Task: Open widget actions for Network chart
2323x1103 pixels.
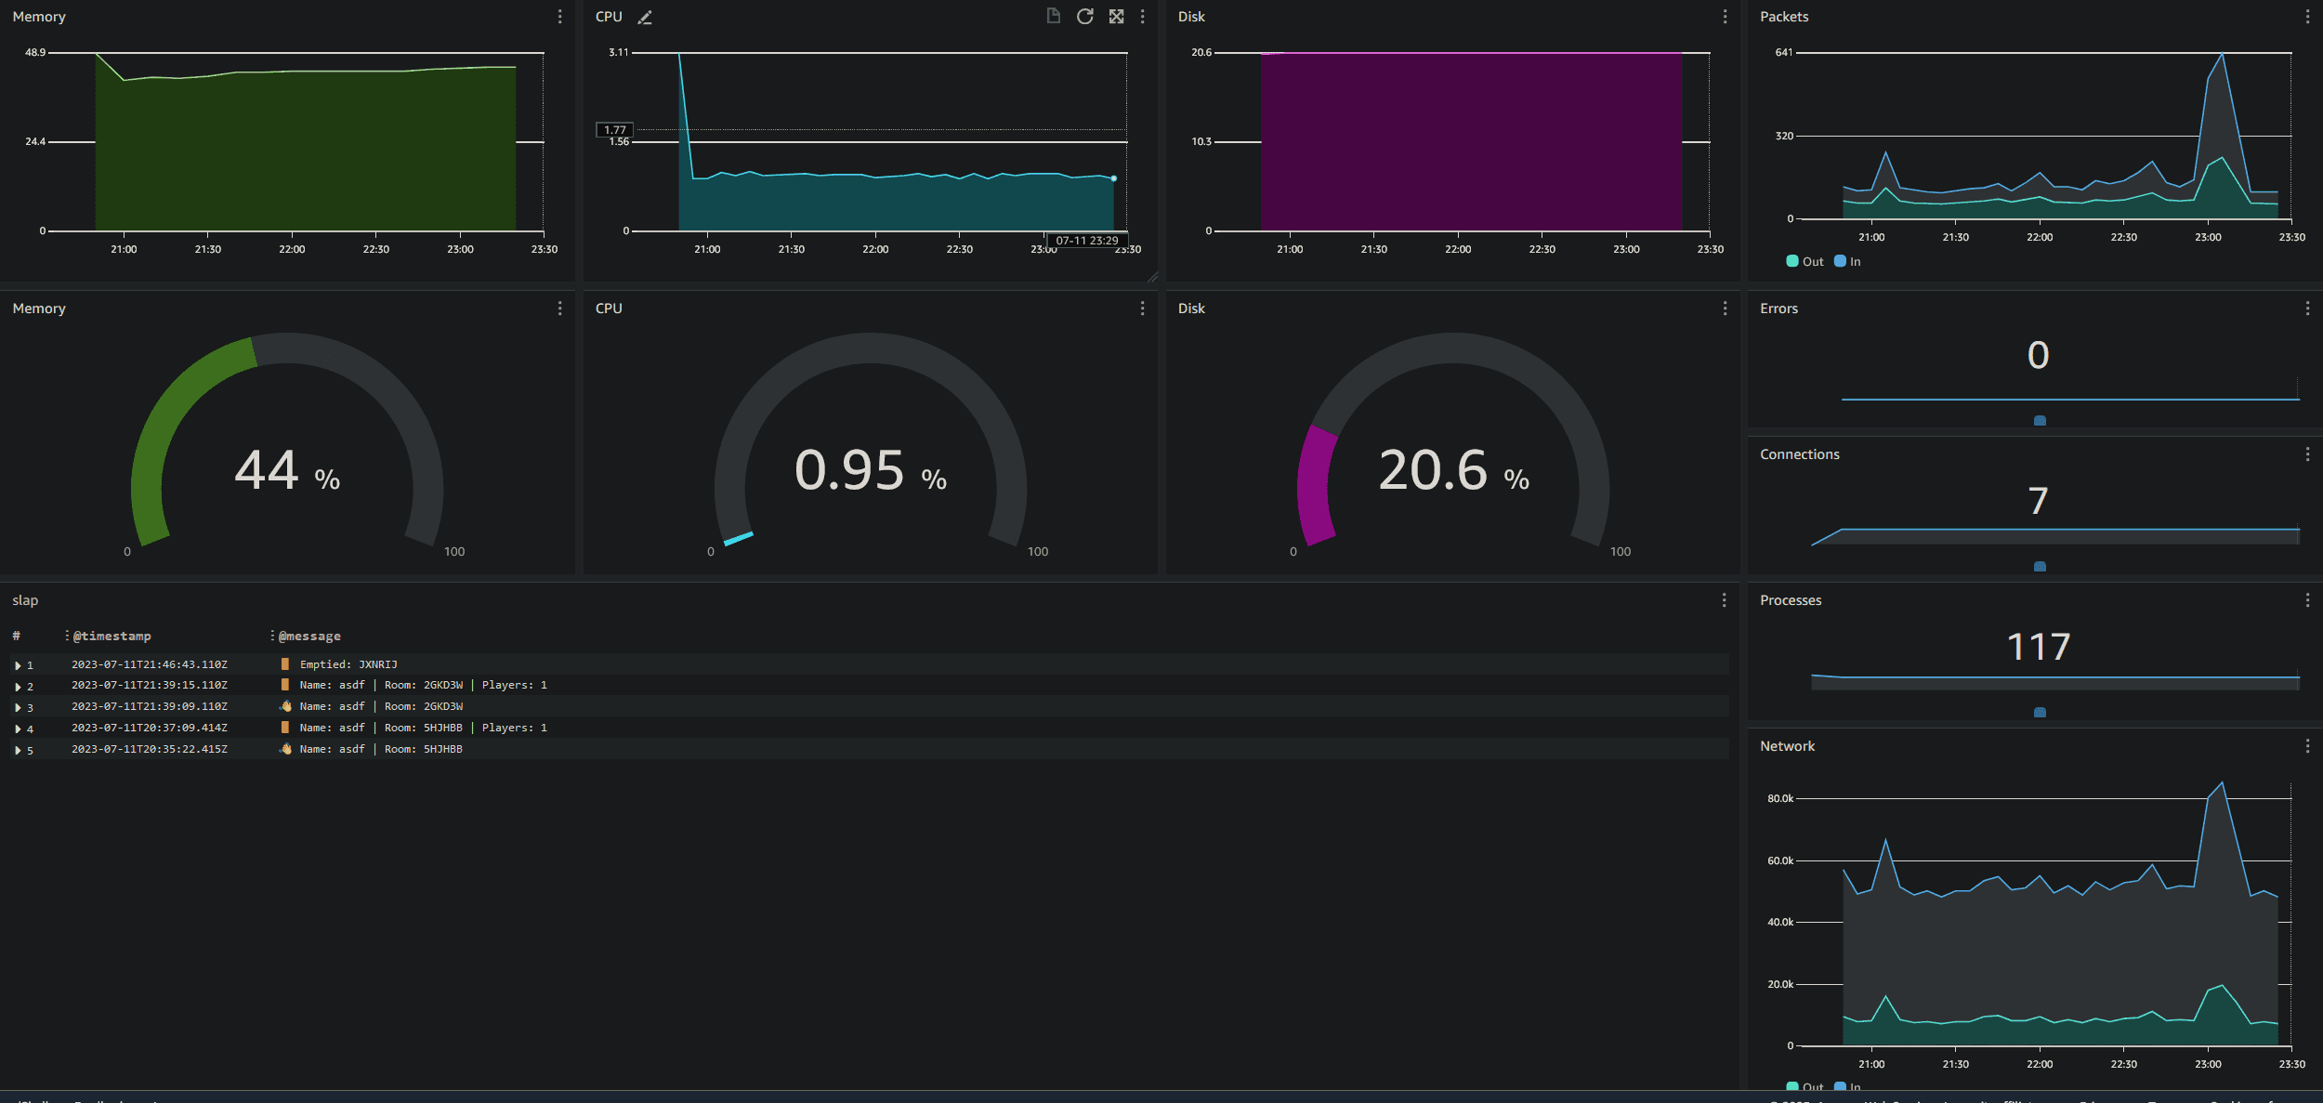Action: point(2307,746)
